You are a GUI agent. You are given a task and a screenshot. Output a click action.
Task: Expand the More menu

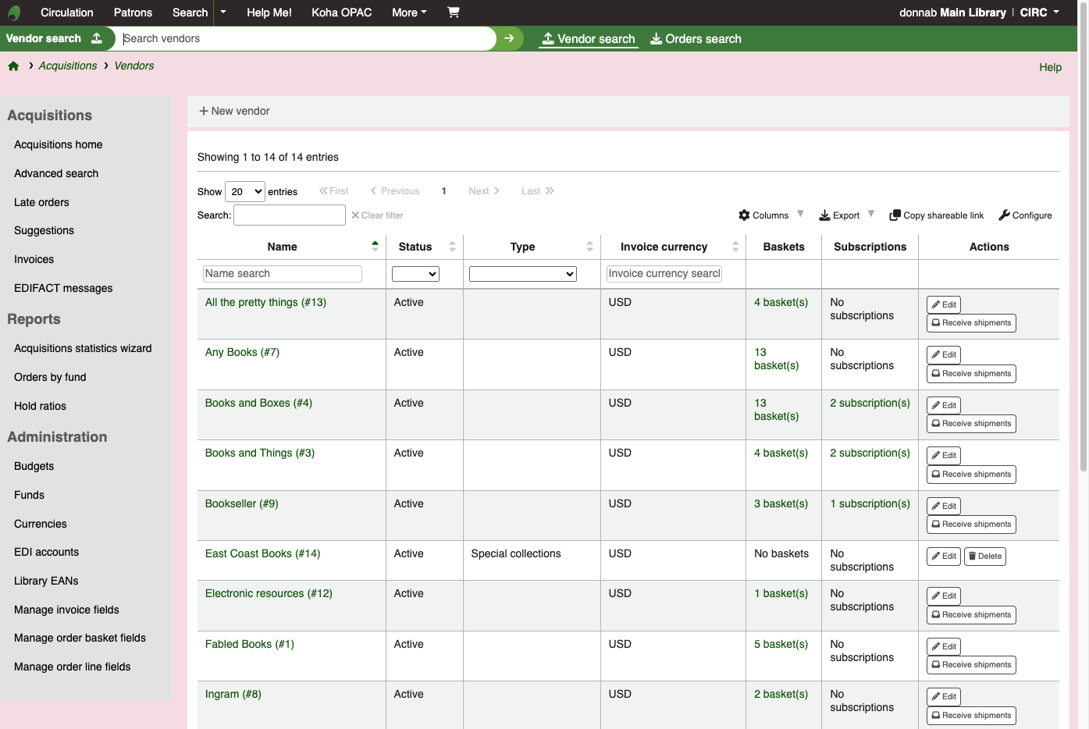pos(409,12)
